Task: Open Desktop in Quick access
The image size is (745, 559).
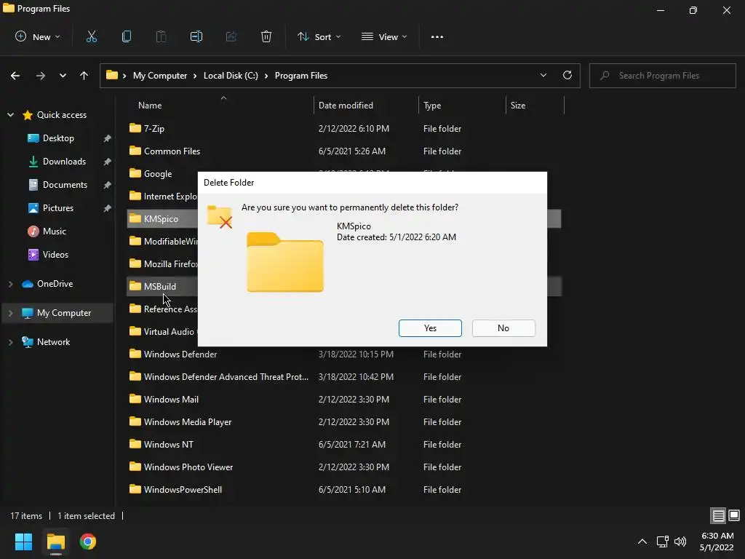Action: point(58,138)
